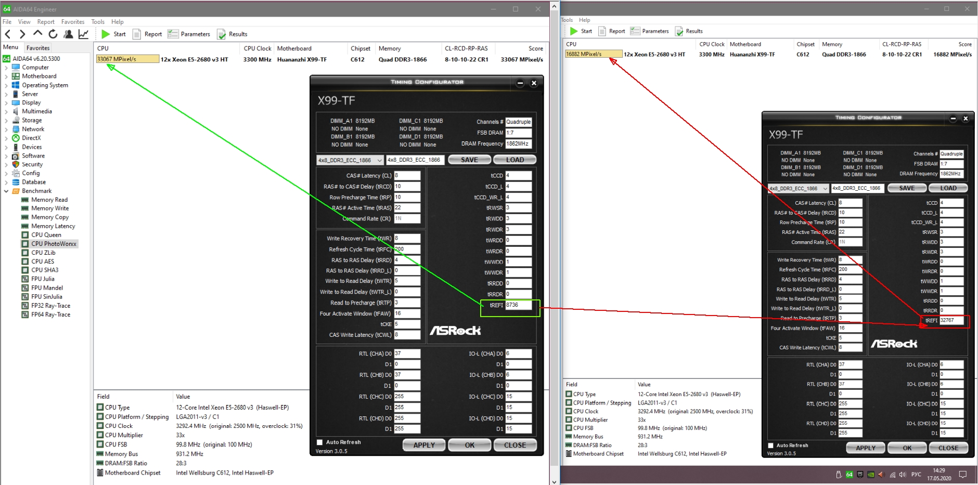978x485 pixels.
Task: Open the File menu
Action: 7,22
